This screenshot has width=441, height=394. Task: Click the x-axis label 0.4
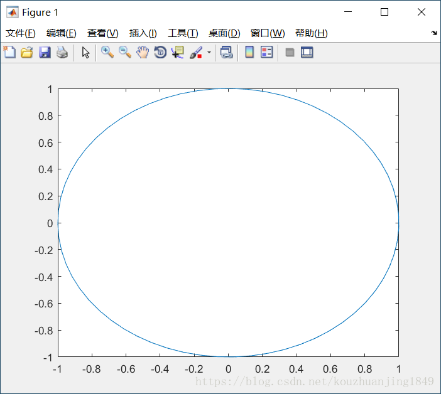(x=296, y=369)
